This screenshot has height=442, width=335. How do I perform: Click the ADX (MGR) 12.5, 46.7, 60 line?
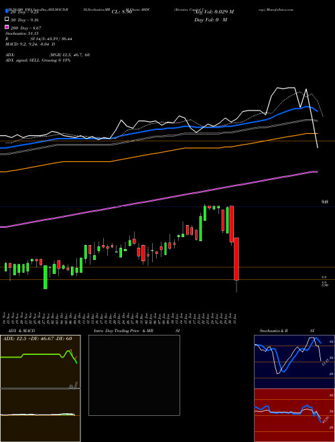pos(48,55)
